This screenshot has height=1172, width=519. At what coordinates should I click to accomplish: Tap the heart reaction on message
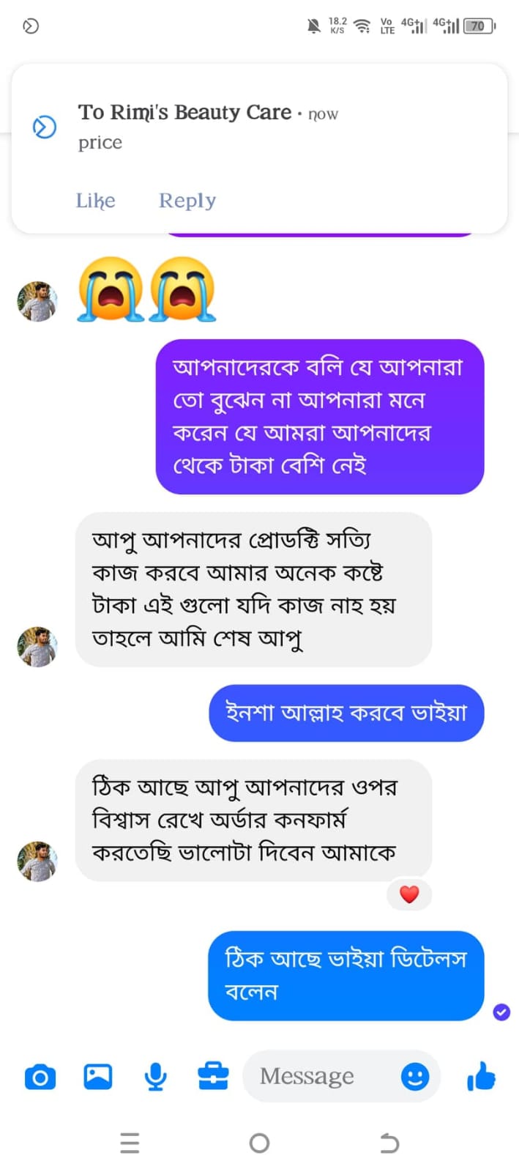(x=409, y=894)
